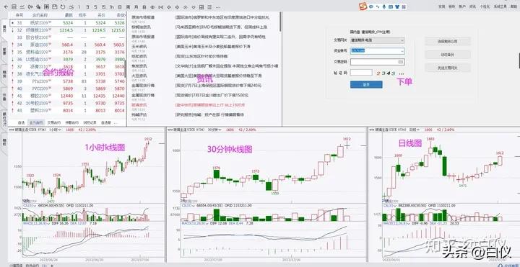The height and width of the screenshot is (267, 520).
Task: Switch to the 持仓合约 tab
Action: click(72, 122)
